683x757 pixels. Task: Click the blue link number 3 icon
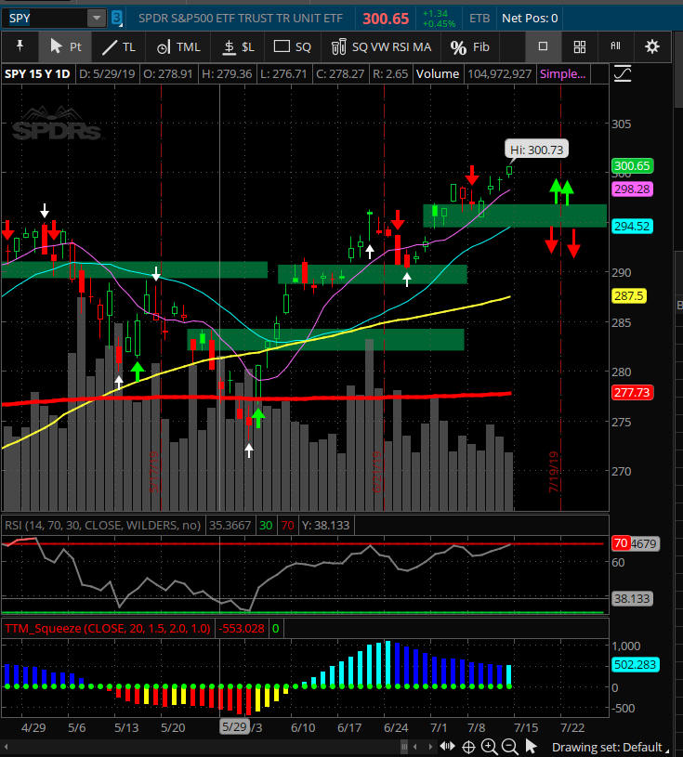tap(116, 18)
